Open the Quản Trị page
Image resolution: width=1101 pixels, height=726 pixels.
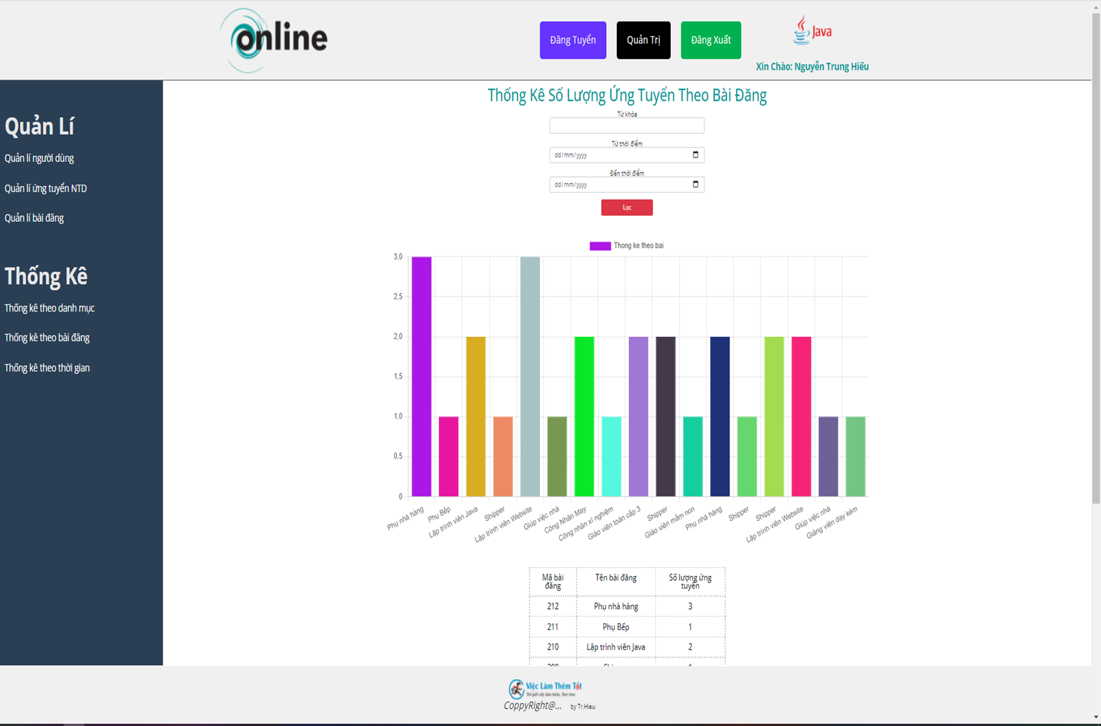pyautogui.click(x=643, y=40)
